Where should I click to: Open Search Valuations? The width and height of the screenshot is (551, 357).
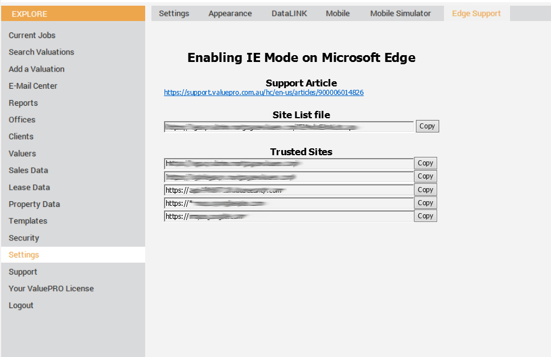[42, 52]
